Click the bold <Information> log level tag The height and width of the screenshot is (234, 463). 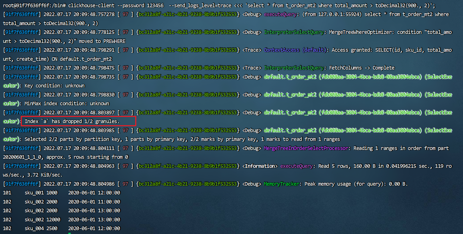point(260,166)
